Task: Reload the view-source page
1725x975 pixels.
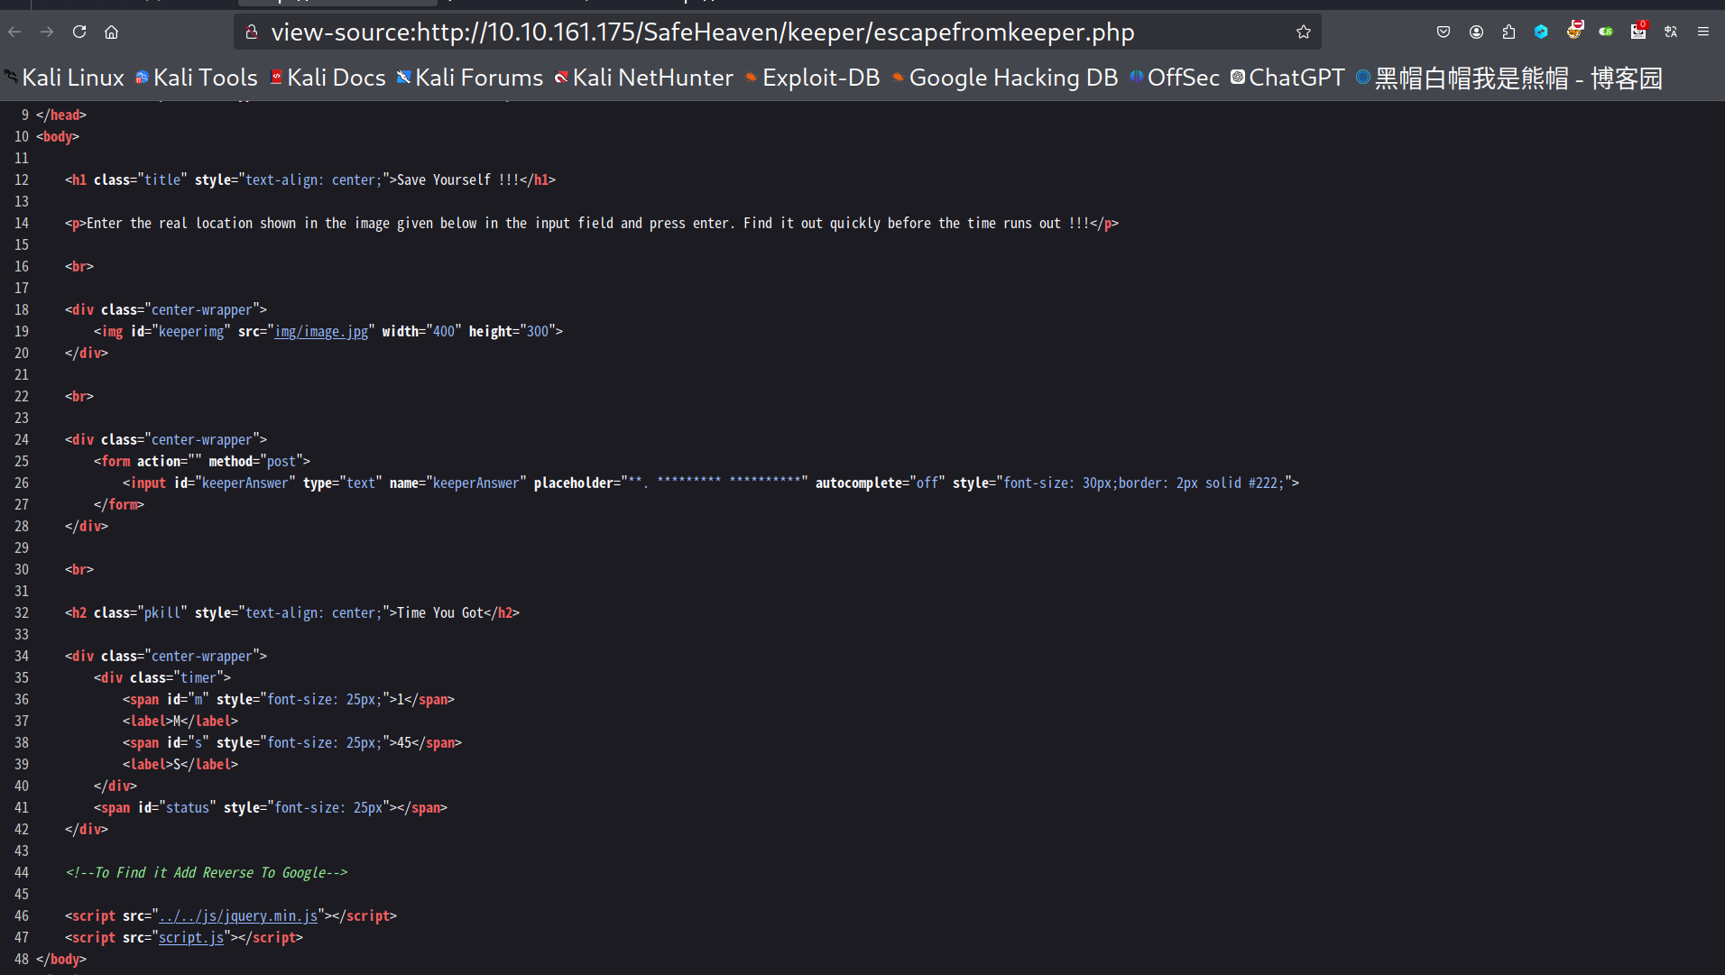Action: 79,32
